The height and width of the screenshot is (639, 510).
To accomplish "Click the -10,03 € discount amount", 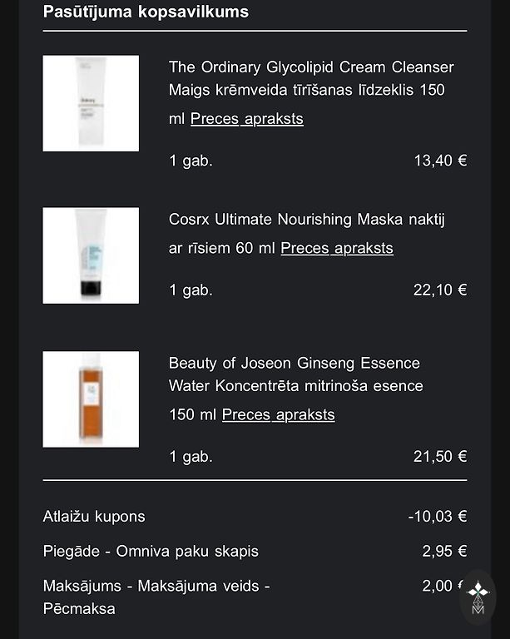I will (438, 516).
